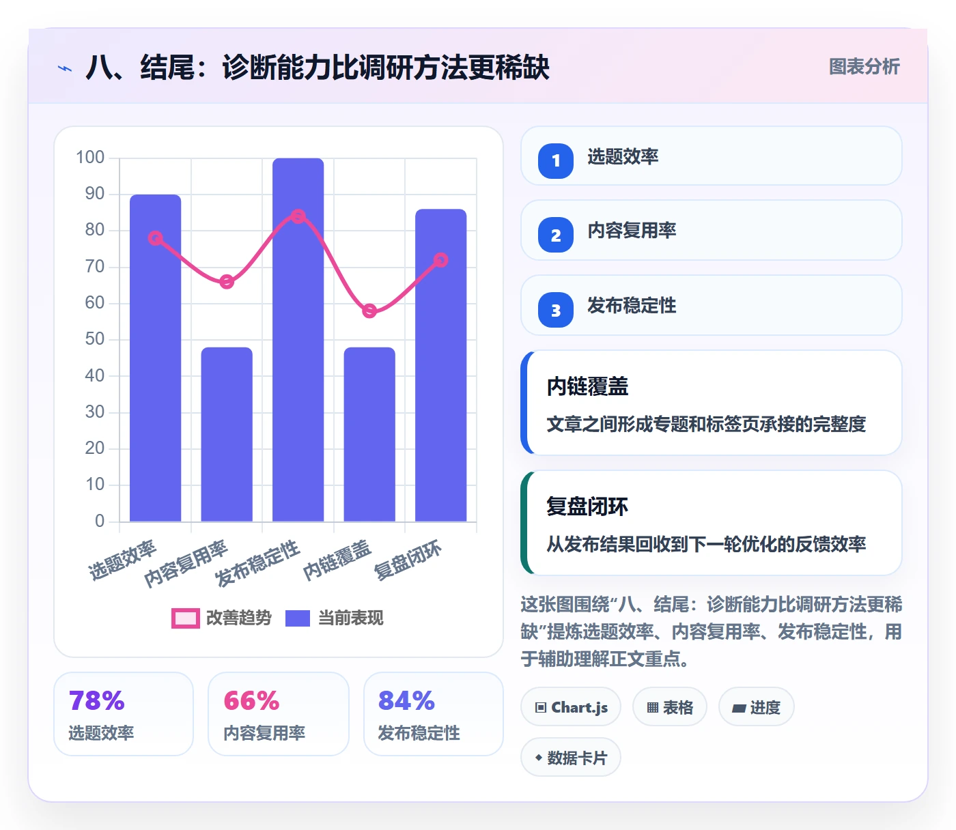
Task: Click the text 从发布结果回收到下一轮优化的反馈效率
Action: coord(706,544)
